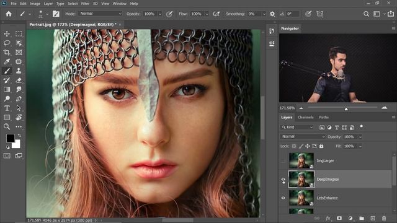Hide the DeepImageai layer
Viewport: 397px width, 223px height.
283,180
